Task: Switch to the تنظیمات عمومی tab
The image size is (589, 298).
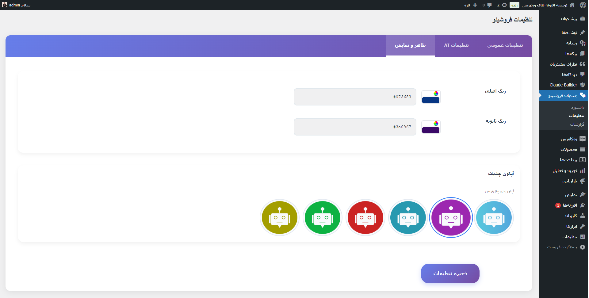Action: tap(505, 45)
